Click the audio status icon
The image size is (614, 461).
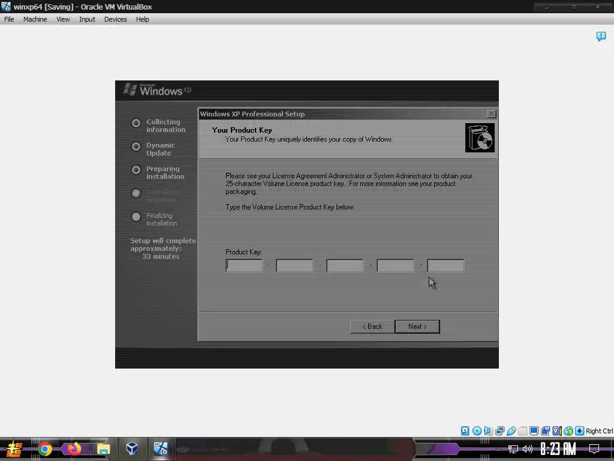coord(488,431)
